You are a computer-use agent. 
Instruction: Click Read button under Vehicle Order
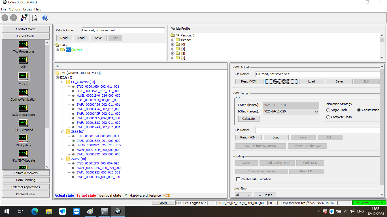click(x=64, y=38)
